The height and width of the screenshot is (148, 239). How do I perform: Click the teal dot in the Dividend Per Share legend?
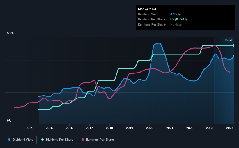pos(43,140)
